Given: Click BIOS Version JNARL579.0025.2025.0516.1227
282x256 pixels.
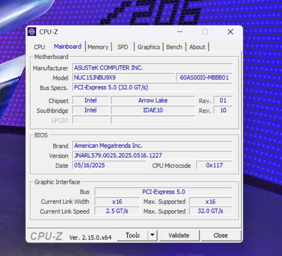Looking at the screenshot, I should [x=152, y=155].
